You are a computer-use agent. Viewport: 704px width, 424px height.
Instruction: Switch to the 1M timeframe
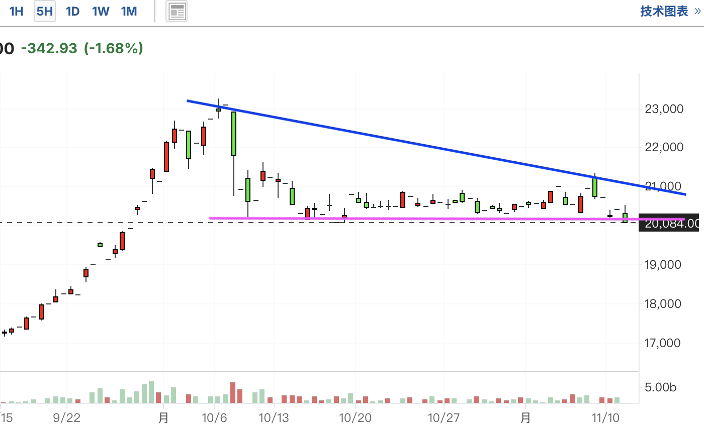129,11
